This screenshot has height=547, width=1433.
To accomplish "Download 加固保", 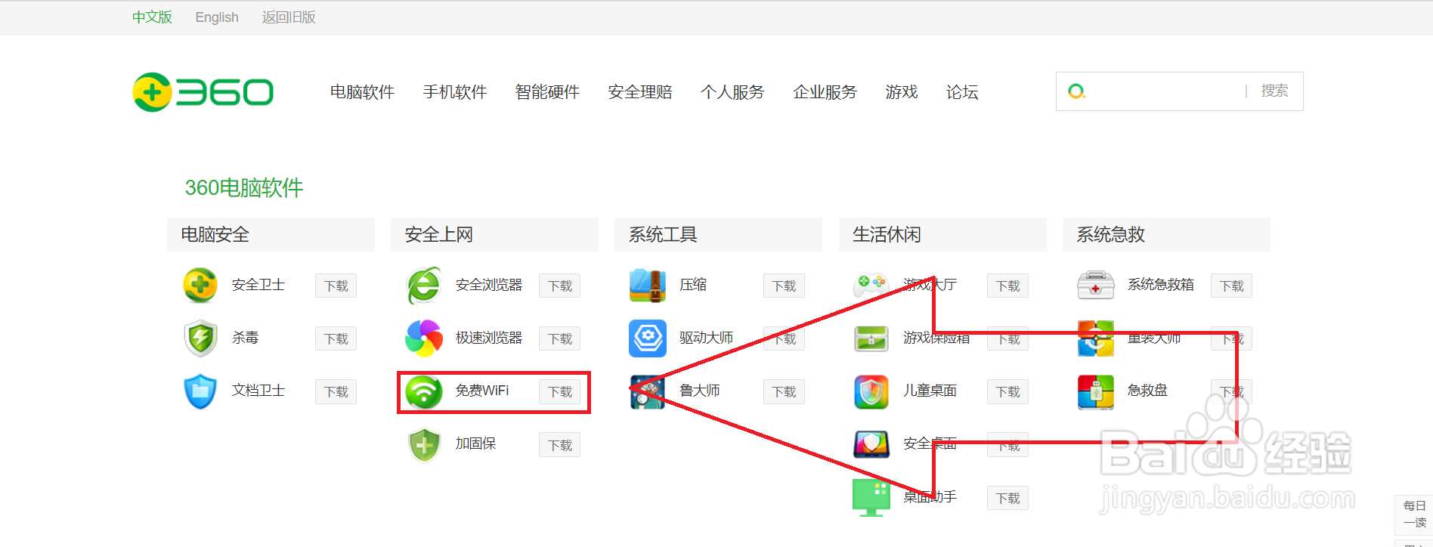I will click(x=559, y=445).
